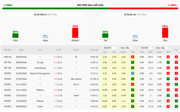This screenshot has height=112, width=180.
Task: Open the Israel 4-5 match score link
Action: pos(58,106)
